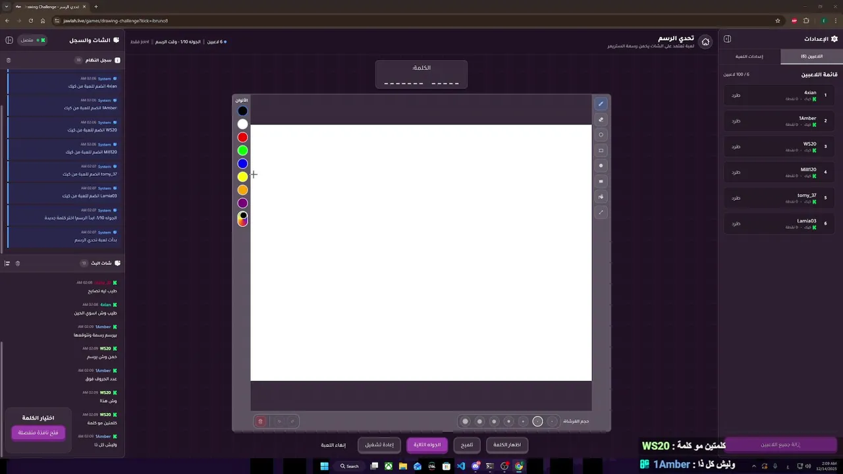Open Windows Start menu
Viewport: 843px width, 474px height.
[x=324, y=466]
